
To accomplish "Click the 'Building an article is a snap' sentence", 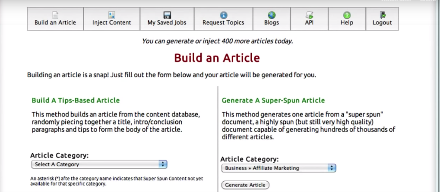I will coord(172,75).
